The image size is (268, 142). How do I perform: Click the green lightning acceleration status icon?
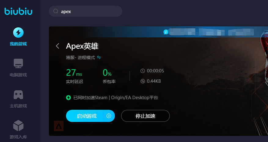(x=68, y=98)
